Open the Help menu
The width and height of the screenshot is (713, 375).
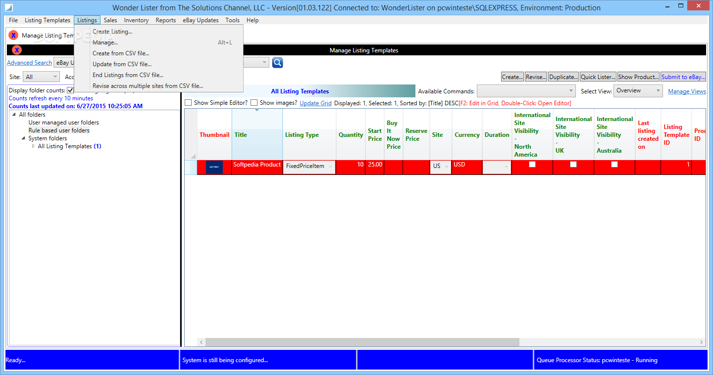point(253,20)
